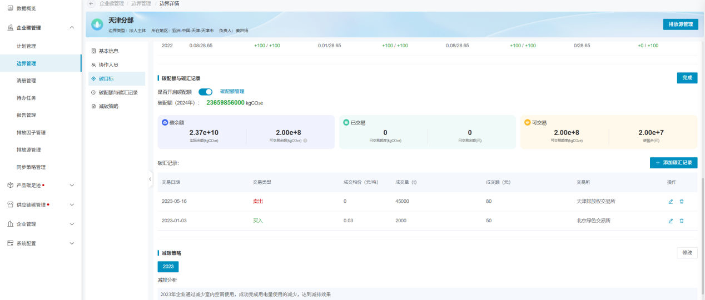The width and height of the screenshot is (705, 300).
Task: Open the 碳配额管理 link
Action: click(x=232, y=92)
